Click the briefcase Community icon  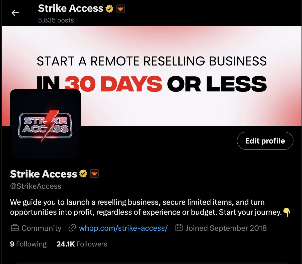point(15,228)
